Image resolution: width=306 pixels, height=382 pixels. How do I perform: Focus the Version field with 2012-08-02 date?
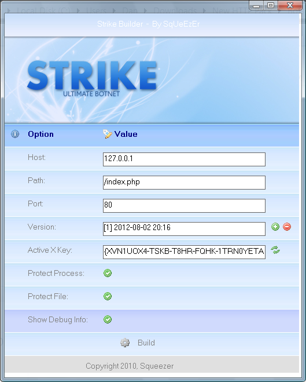click(184, 229)
